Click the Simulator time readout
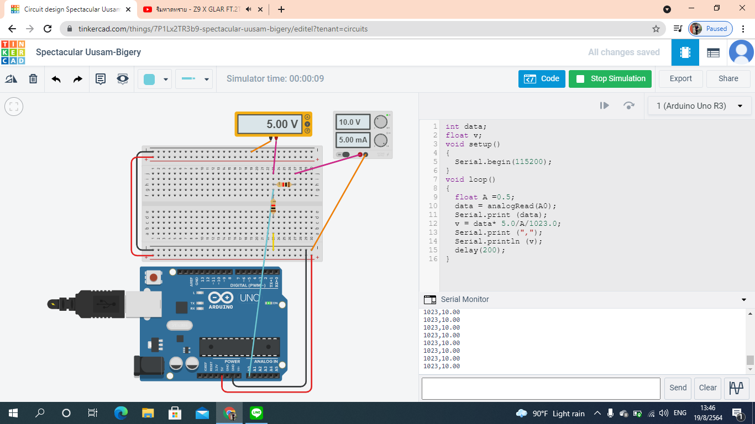The width and height of the screenshot is (755, 424). click(x=275, y=79)
